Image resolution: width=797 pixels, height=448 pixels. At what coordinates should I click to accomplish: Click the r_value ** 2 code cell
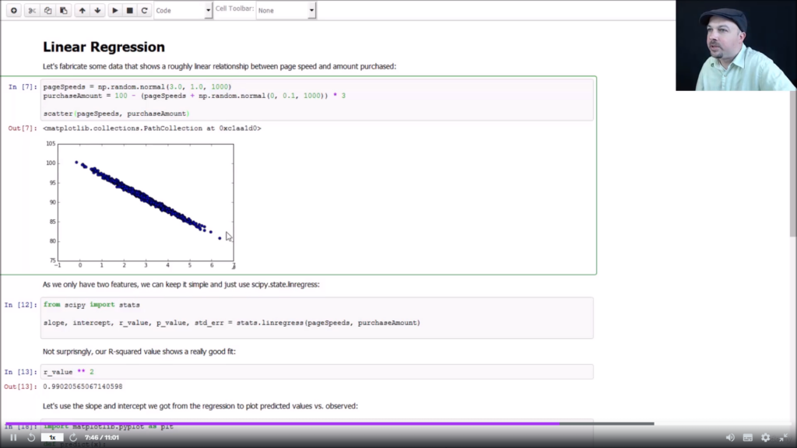point(317,372)
